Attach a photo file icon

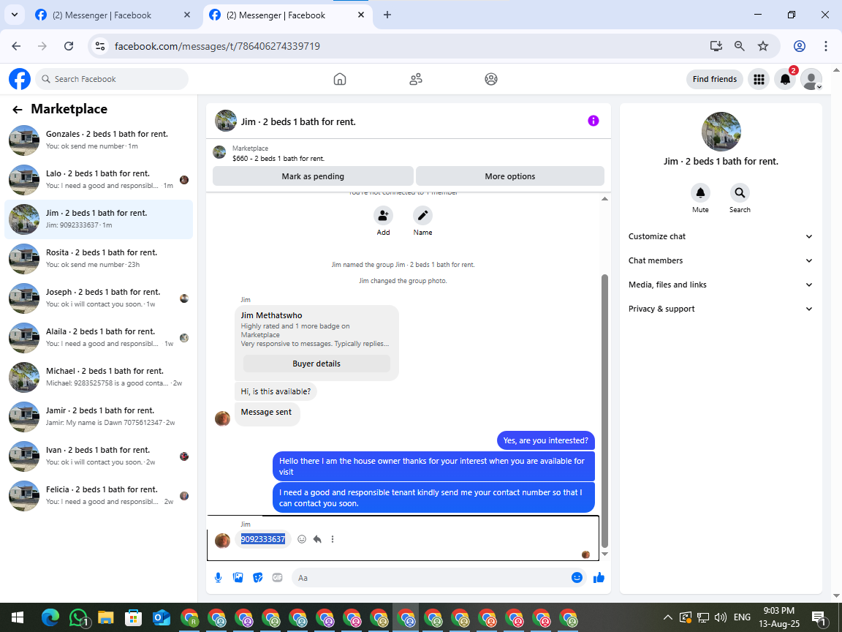click(238, 578)
